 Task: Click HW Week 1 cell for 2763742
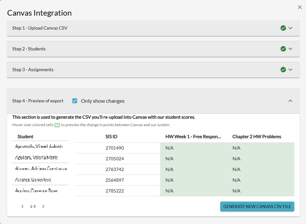194,169
